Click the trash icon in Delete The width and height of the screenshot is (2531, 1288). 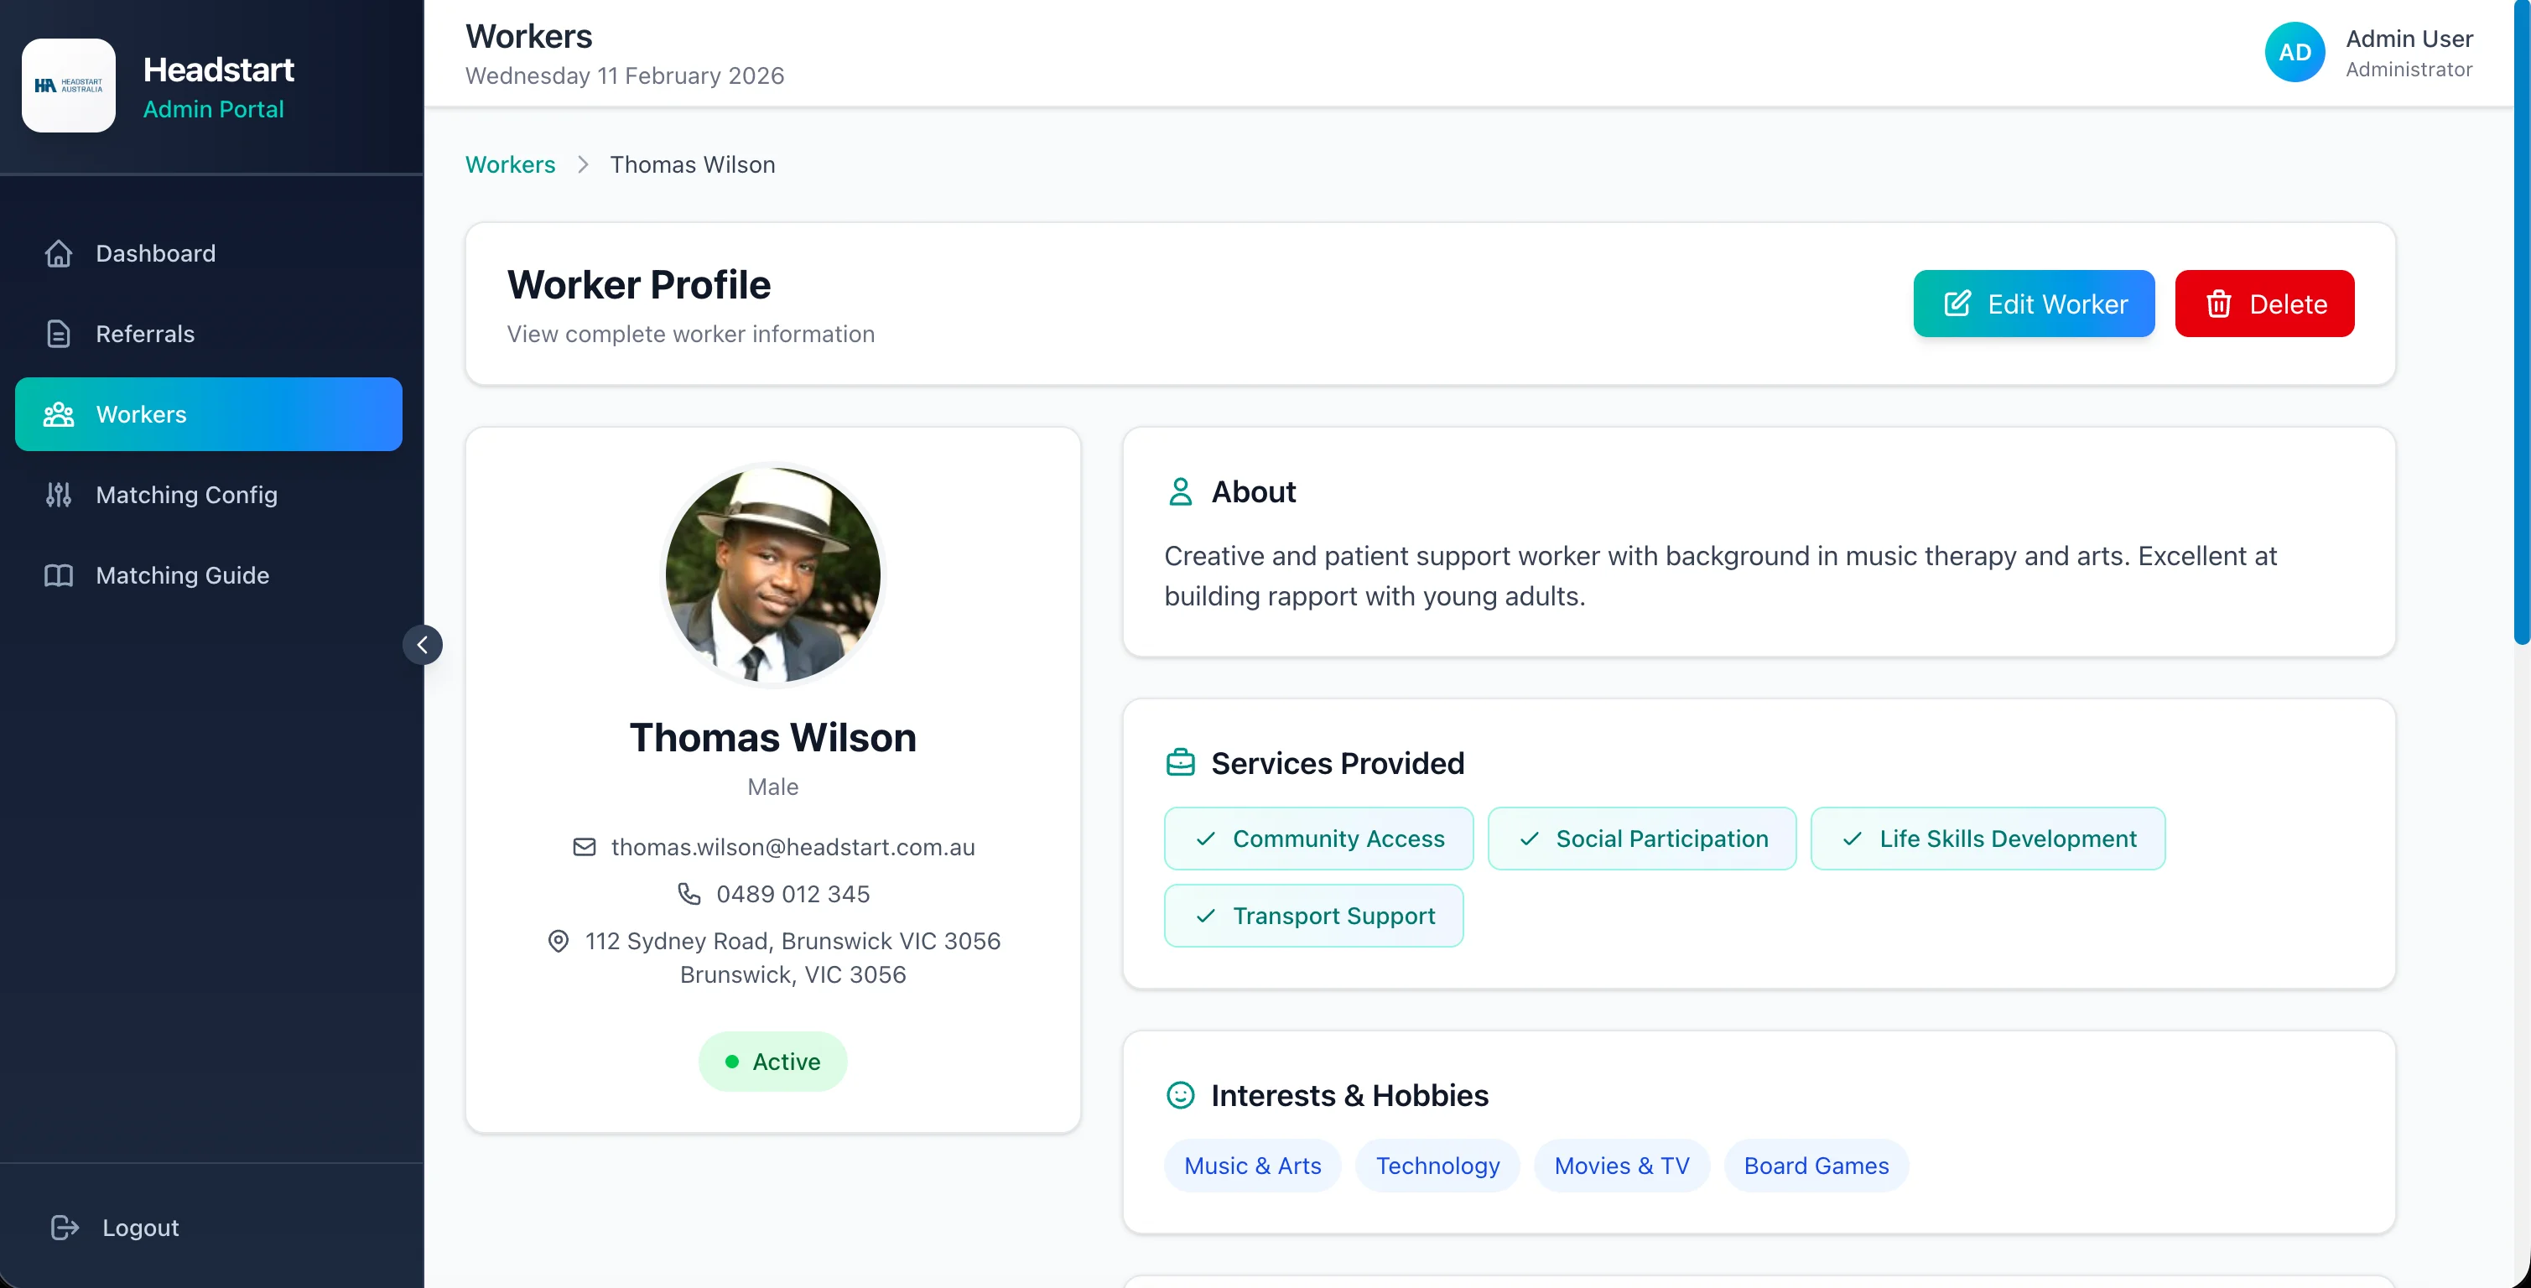click(x=2218, y=304)
